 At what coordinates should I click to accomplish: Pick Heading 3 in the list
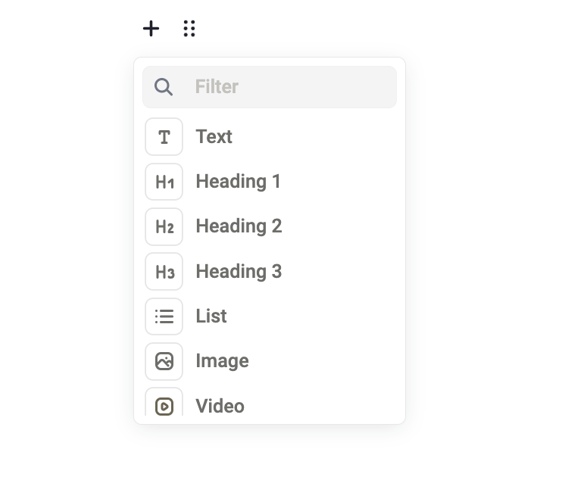pyautogui.click(x=239, y=272)
